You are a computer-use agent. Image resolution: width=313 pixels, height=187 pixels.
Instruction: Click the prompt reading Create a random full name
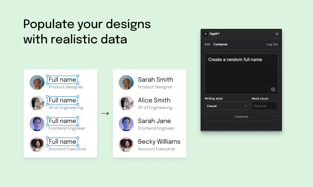click(235, 59)
